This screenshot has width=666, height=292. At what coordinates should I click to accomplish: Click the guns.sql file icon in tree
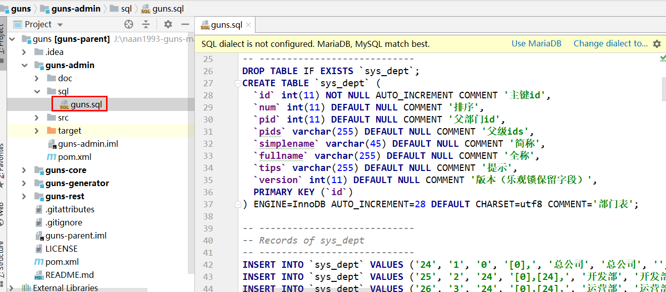(64, 104)
